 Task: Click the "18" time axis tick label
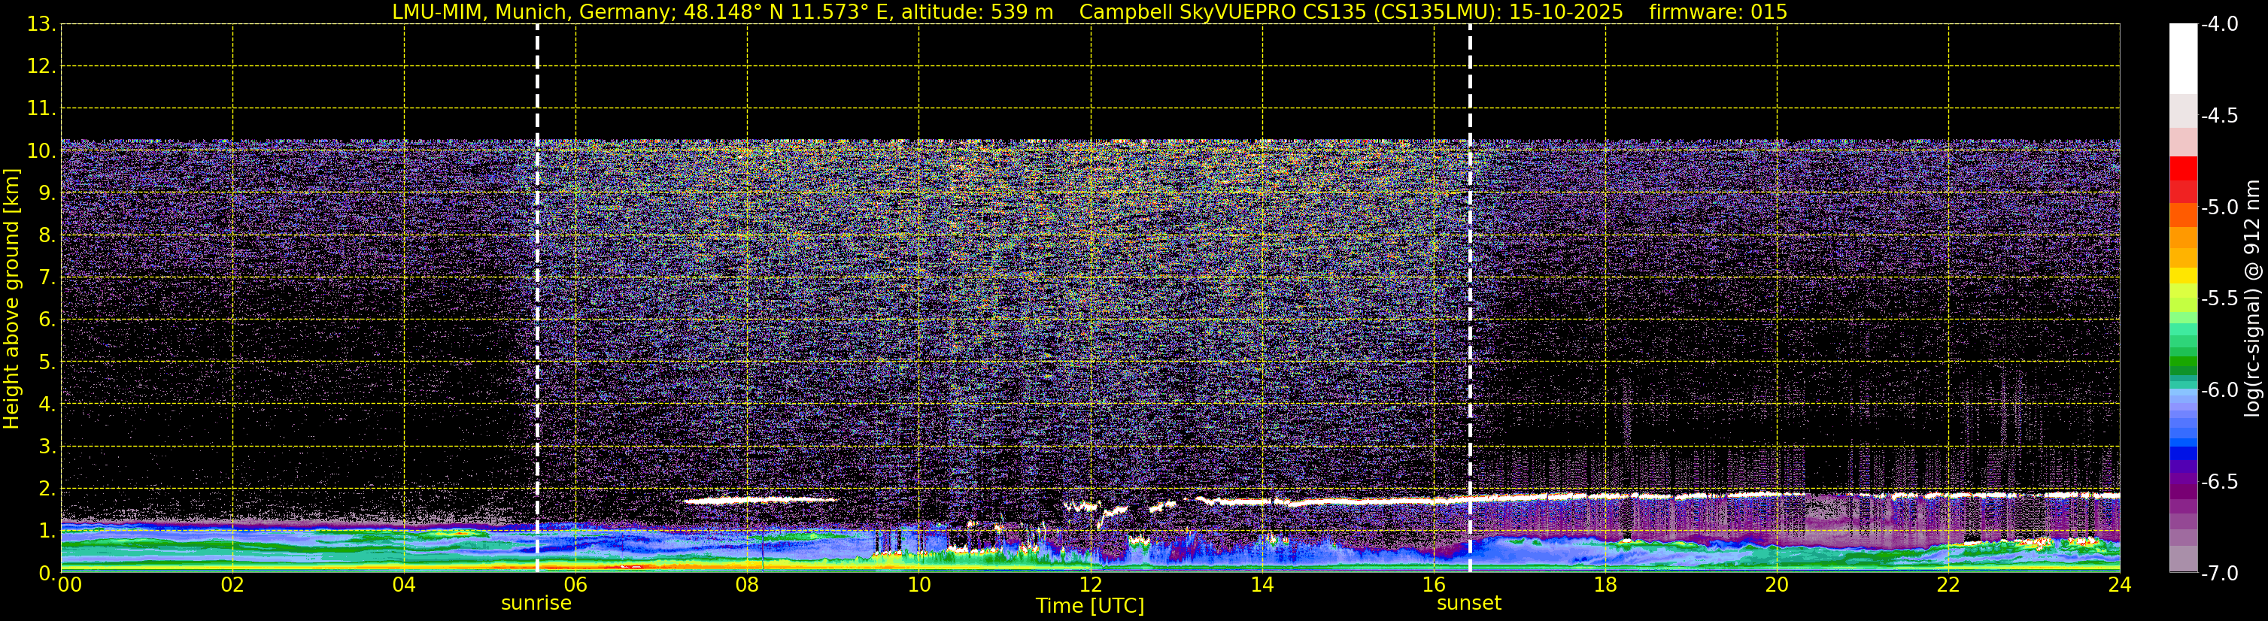point(1606,585)
